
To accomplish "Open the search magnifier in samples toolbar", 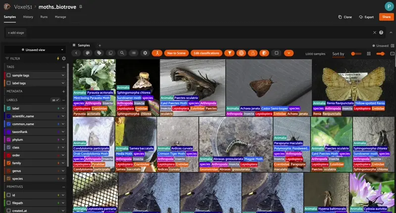I will 122,53.
